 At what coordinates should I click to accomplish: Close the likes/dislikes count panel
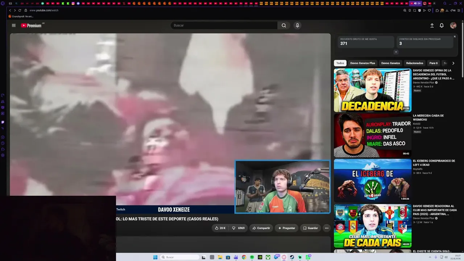(455, 36)
